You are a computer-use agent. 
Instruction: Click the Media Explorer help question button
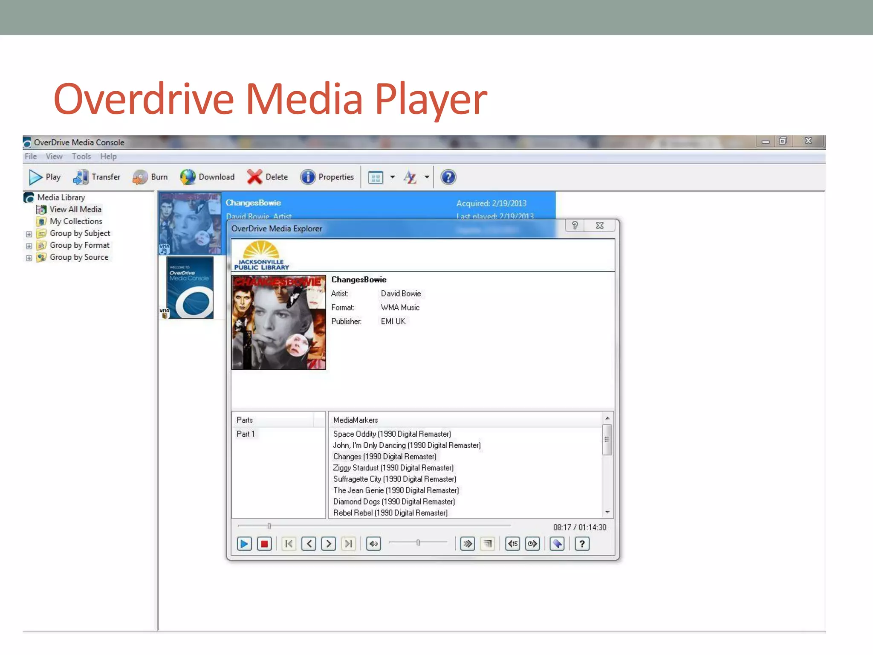coord(575,226)
